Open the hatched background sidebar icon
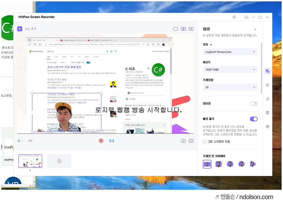This screenshot has width=283, height=204. tap(267, 99)
